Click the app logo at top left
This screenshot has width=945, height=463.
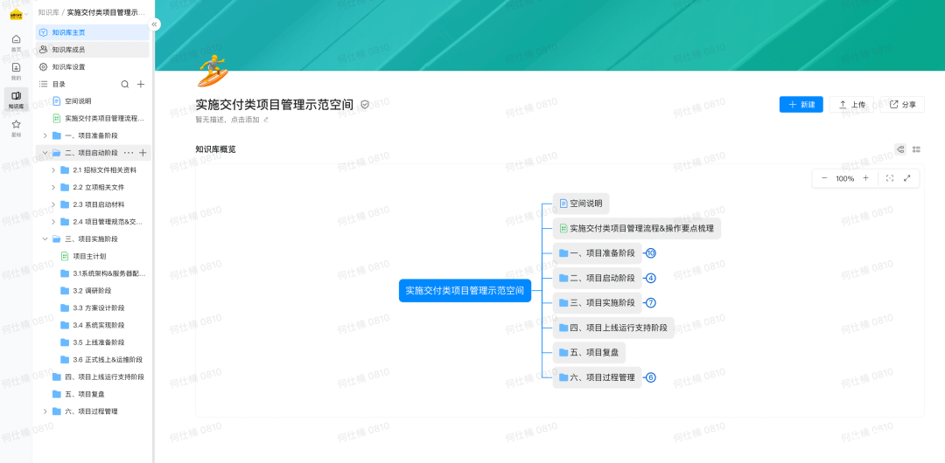pos(16,15)
